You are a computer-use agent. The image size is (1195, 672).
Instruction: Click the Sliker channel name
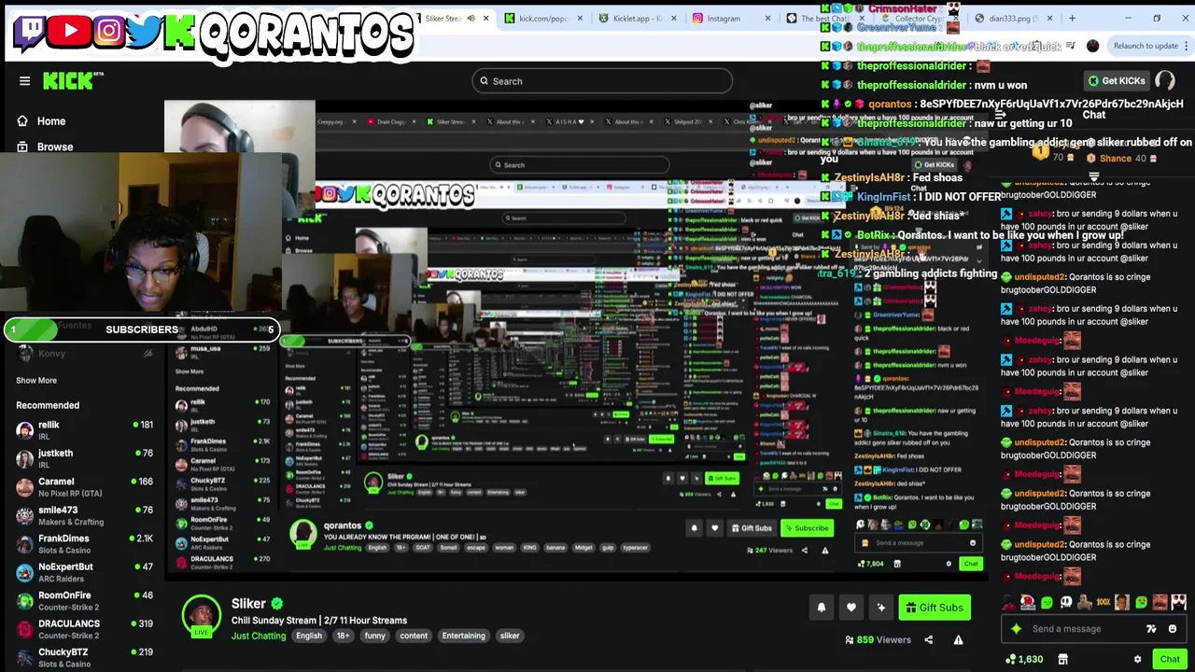249,604
